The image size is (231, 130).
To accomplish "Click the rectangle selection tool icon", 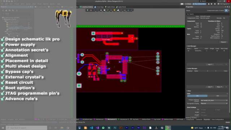I will click(x=98, y=10).
